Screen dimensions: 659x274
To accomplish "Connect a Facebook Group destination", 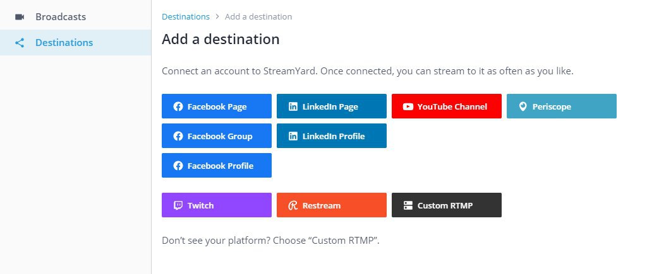I will 217,136.
